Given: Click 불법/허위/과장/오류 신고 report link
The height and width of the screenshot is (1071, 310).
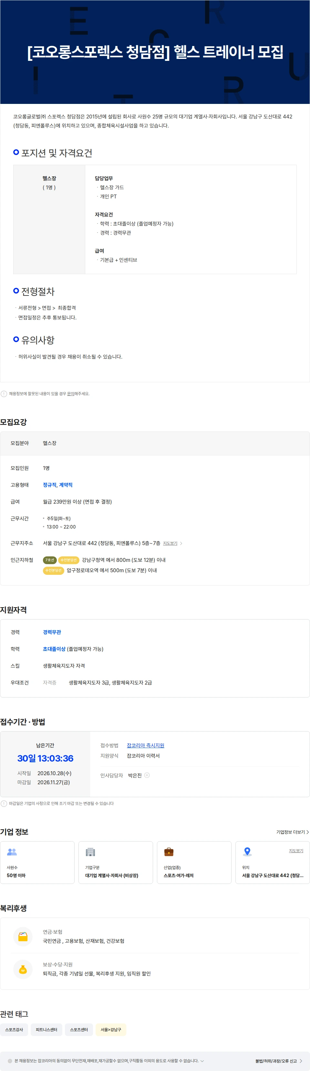Looking at the screenshot, I should point(279,1061).
